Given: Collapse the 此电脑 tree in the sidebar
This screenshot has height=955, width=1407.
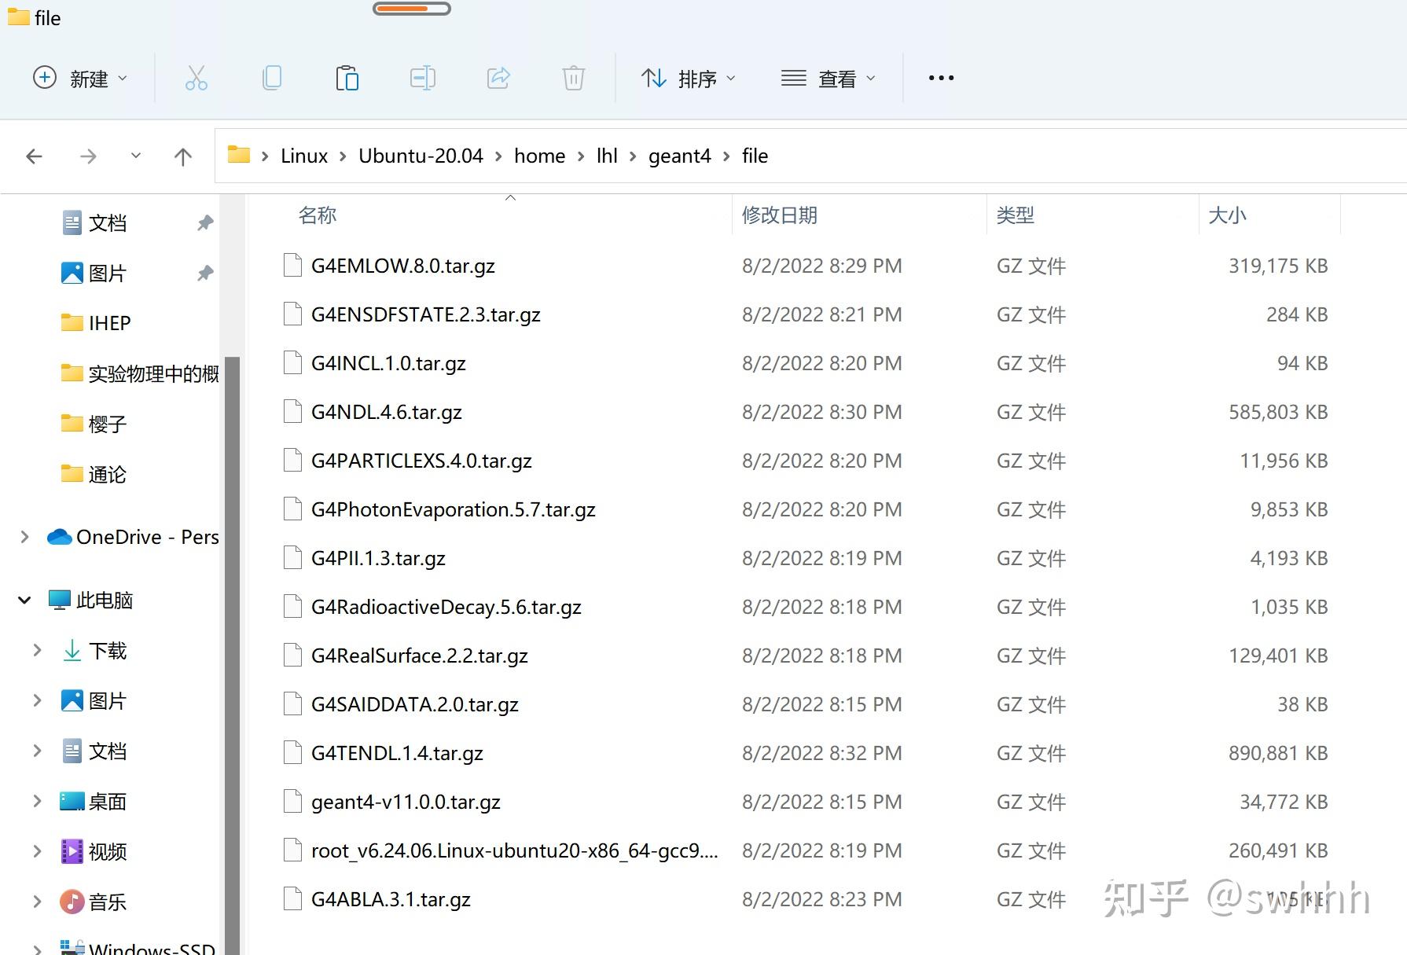Looking at the screenshot, I should (x=24, y=600).
